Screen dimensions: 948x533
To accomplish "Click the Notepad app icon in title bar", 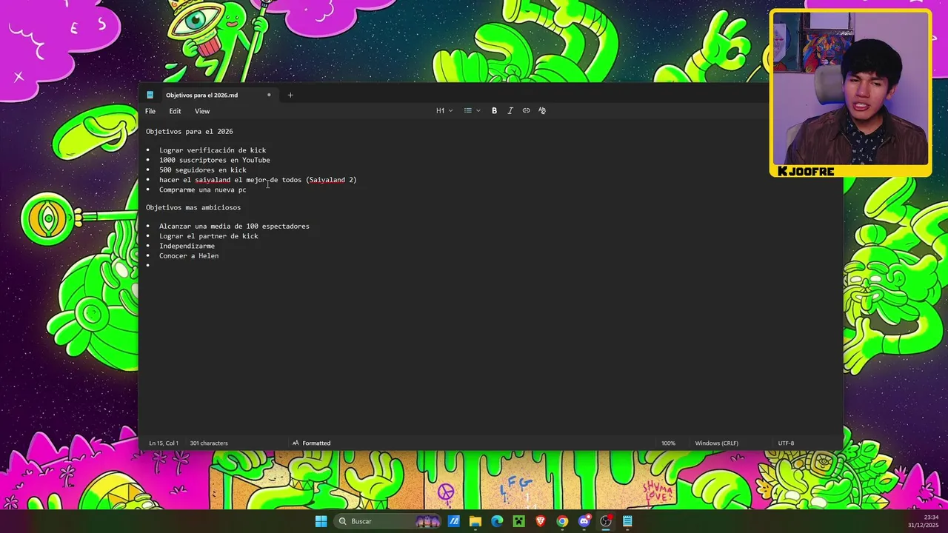I will tap(150, 95).
